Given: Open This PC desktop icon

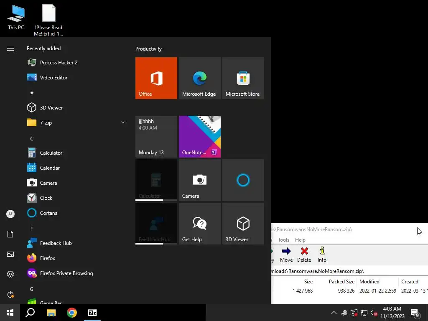Looking at the screenshot, I should (16, 17).
